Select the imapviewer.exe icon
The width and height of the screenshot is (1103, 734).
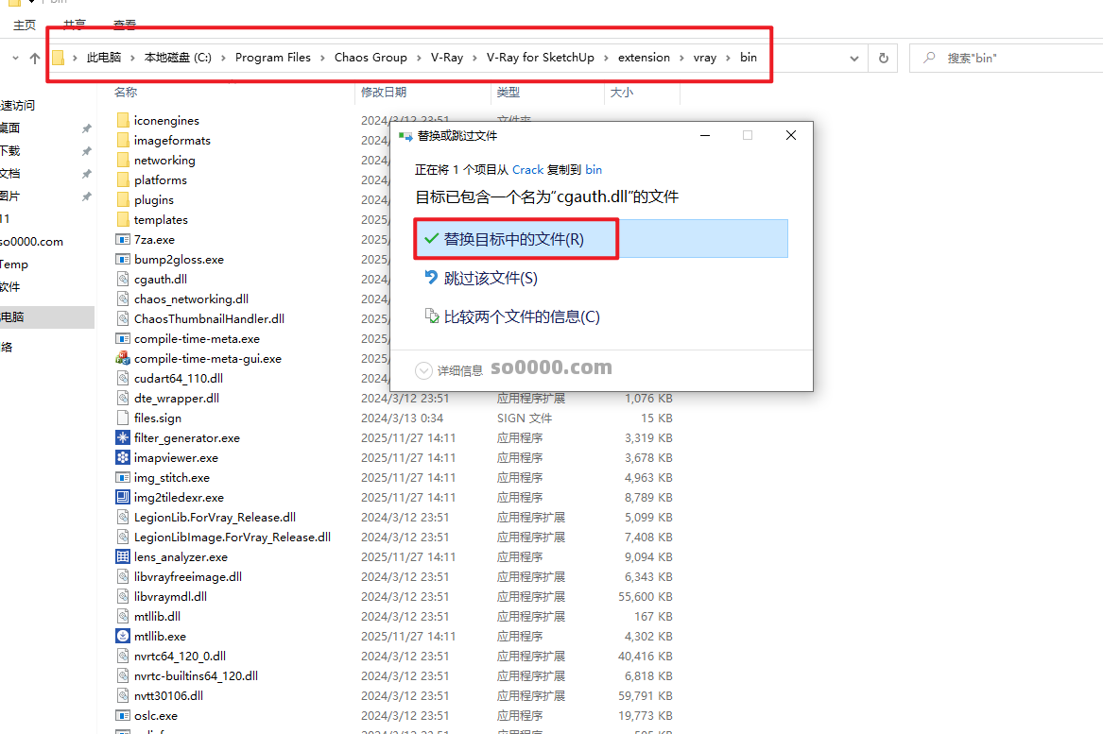[123, 458]
